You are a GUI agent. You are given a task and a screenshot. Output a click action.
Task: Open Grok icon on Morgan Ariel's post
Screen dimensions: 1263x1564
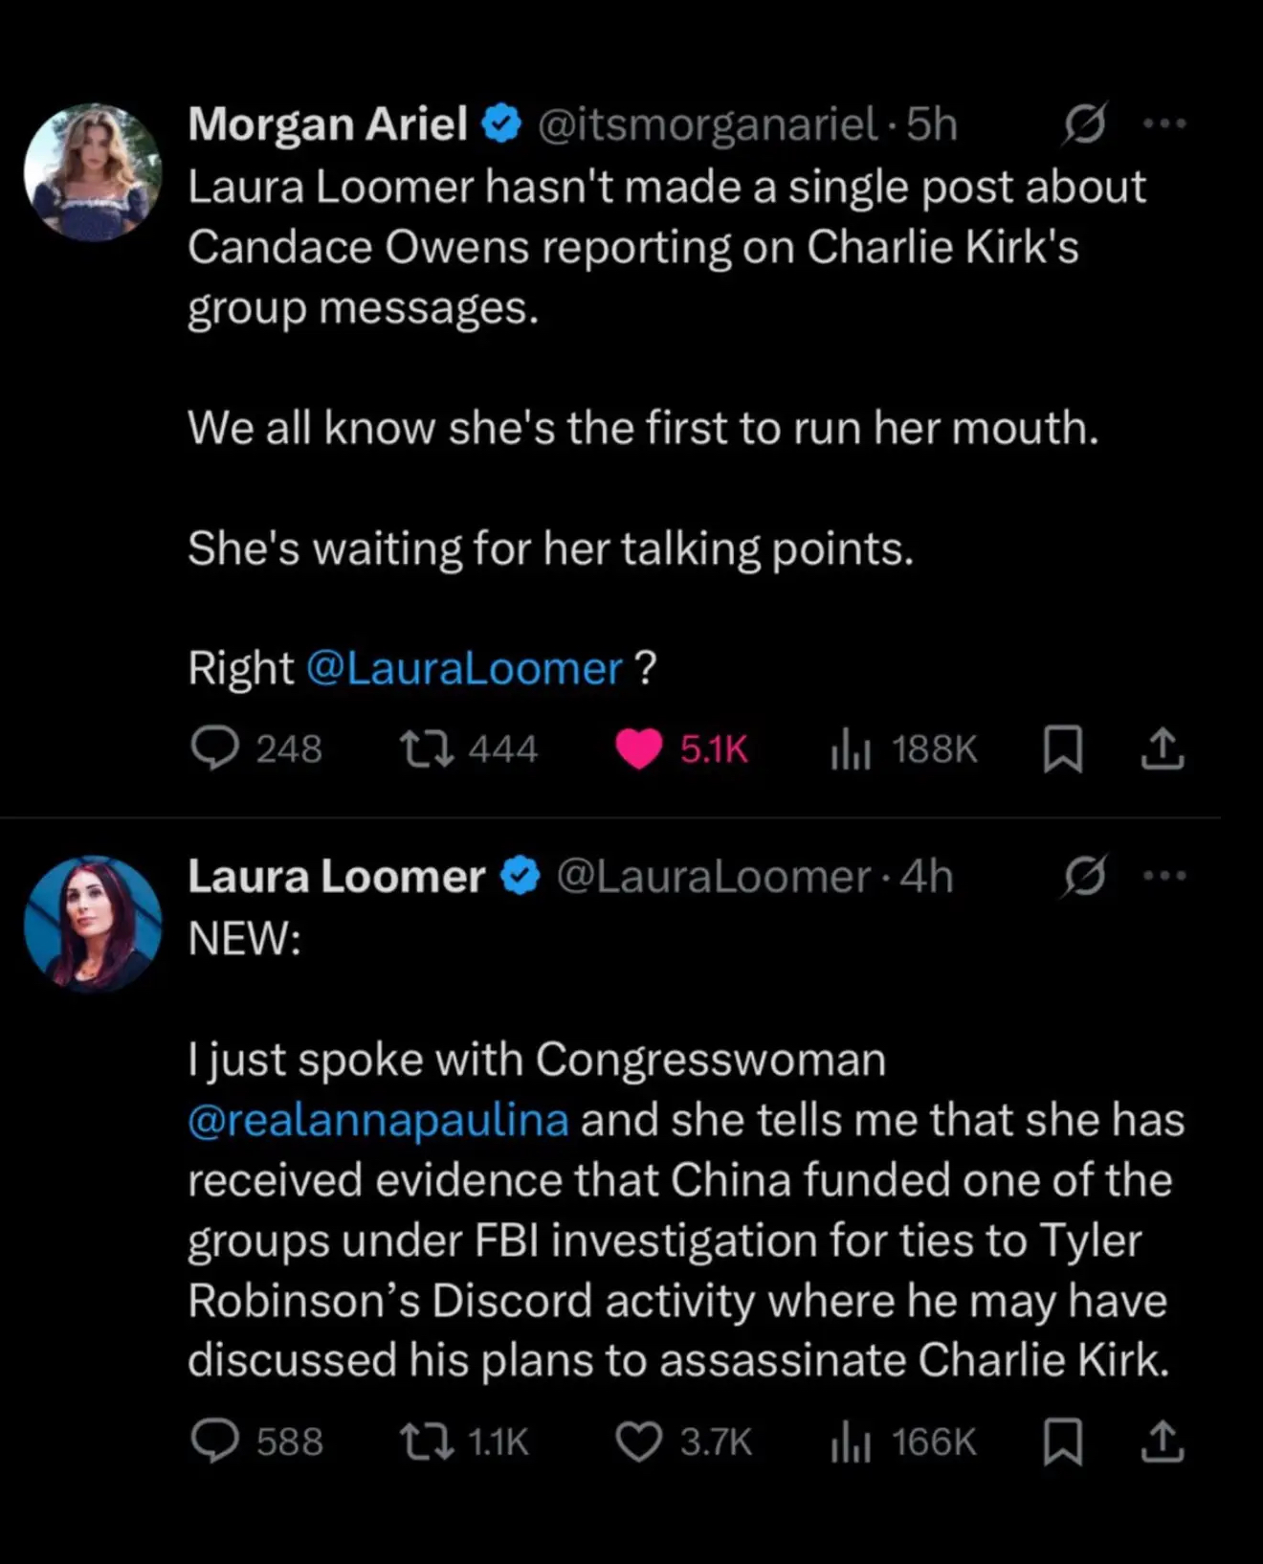pos(1084,123)
